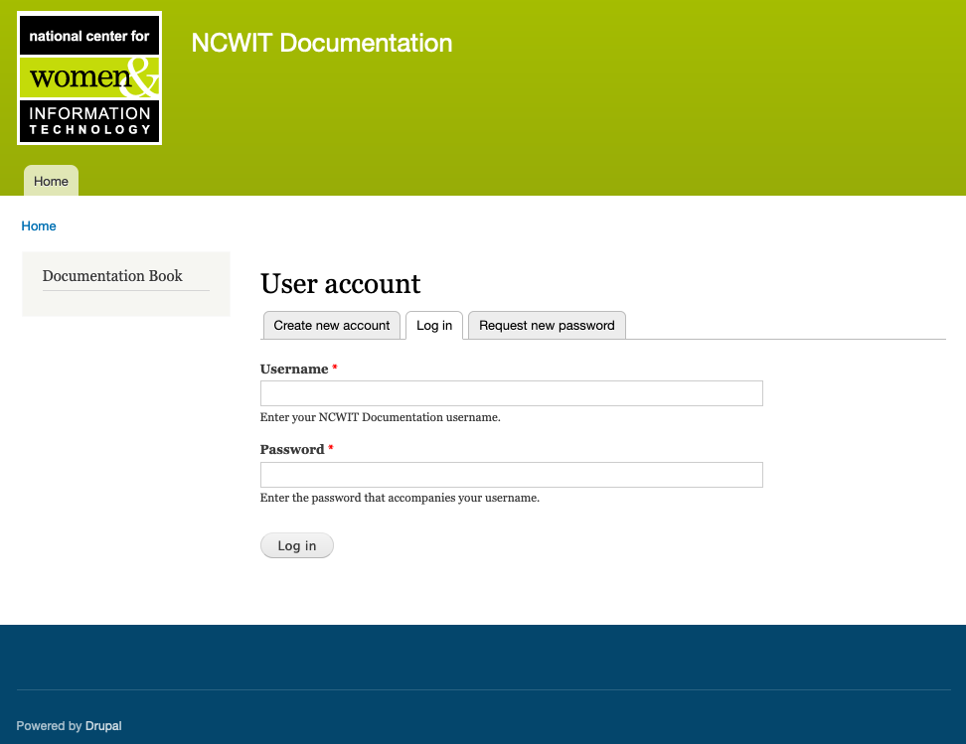Viewport: 966px width, 744px height.
Task: Click the Password field label
Action: point(292,450)
